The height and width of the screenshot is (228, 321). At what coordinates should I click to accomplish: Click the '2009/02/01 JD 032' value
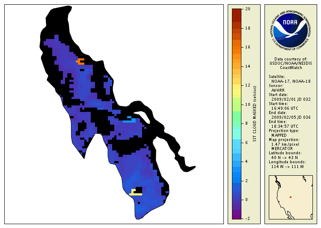pyautogui.click(x=291, y=99)
